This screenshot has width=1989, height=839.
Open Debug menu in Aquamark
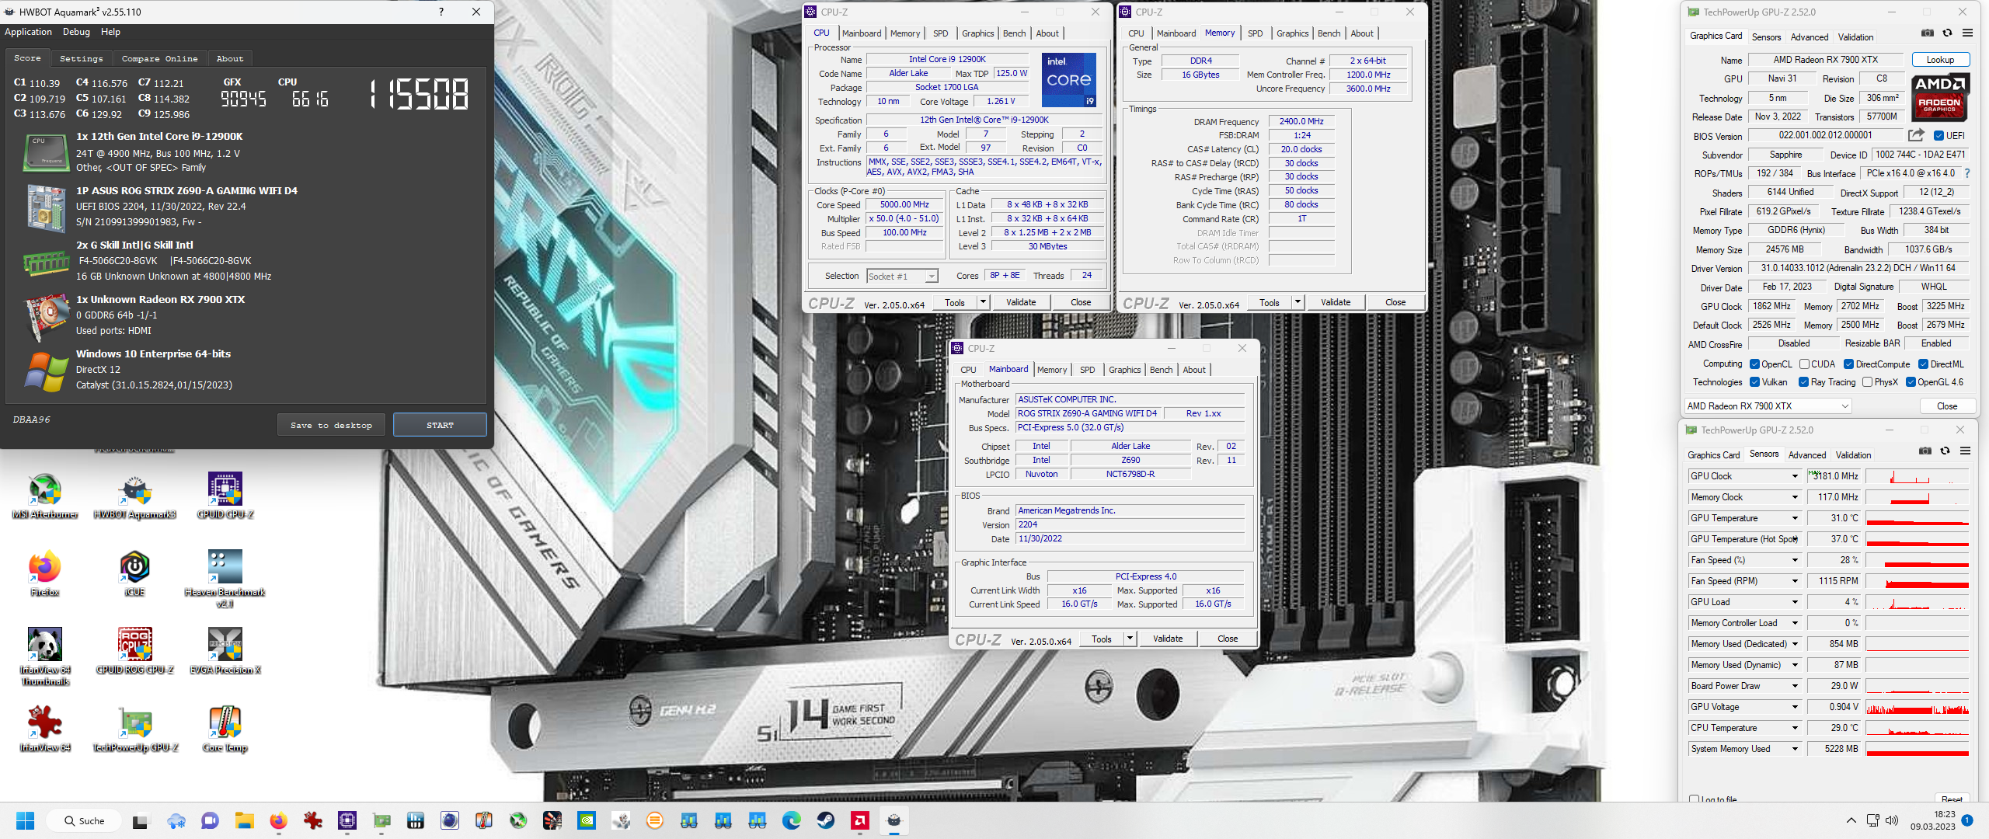coord(76,32)
